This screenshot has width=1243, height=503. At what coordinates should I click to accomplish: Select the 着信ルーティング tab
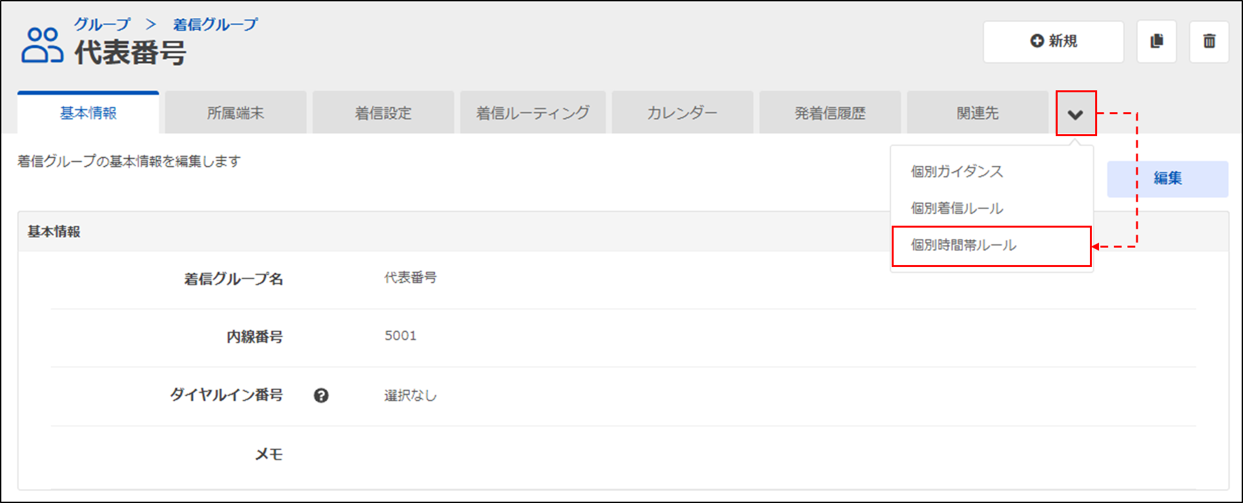pos(533,113)
